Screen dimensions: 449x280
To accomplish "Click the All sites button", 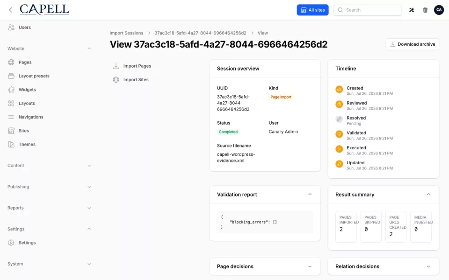I will click(313, 10).
